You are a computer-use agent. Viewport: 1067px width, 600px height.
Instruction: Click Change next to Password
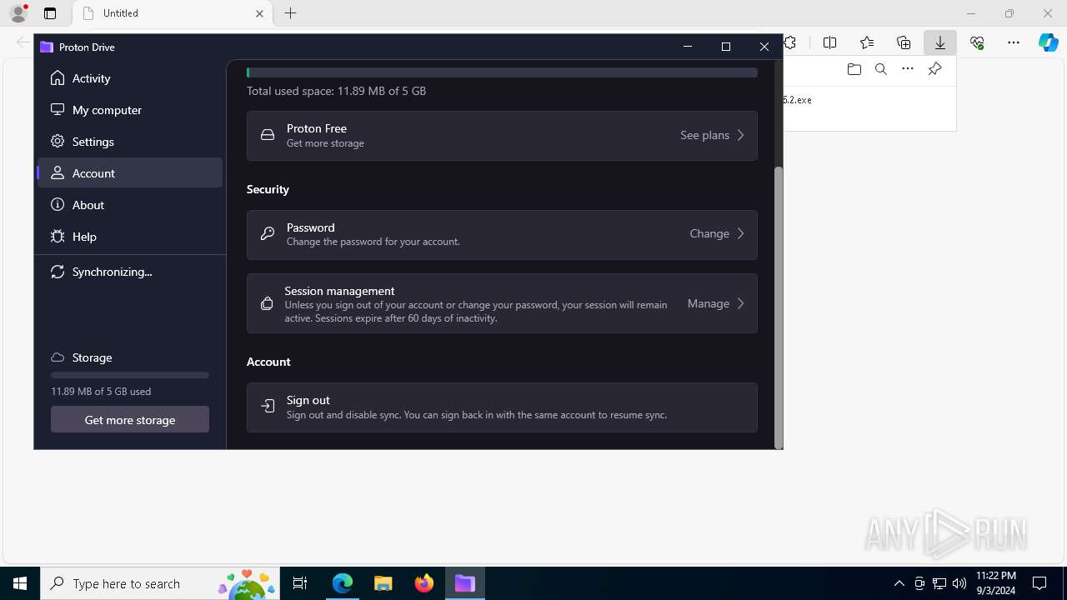709,234
